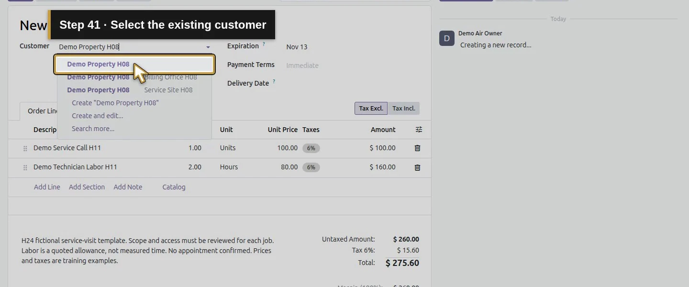Choose Demo Property H08 Billing Office H08
The height and width of the screenshot is (287, 689).
(134, 77)
